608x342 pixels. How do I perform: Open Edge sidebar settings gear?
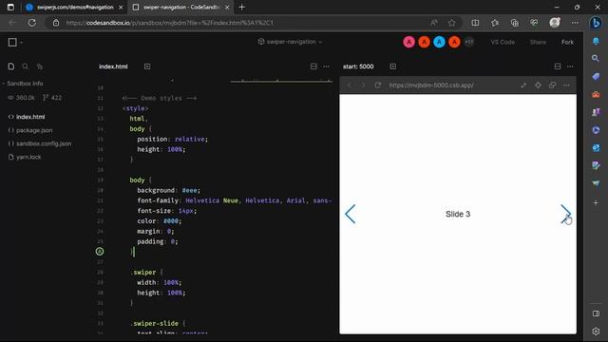pos(596,332)
